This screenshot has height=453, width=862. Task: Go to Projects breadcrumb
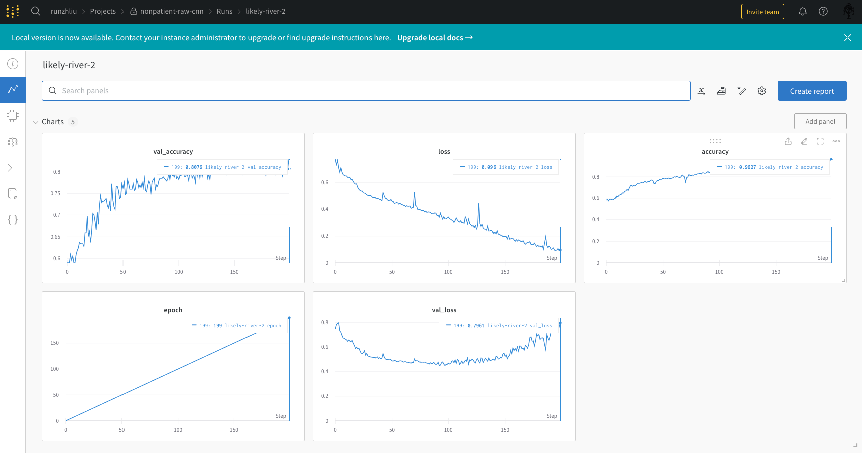point(103,11)
